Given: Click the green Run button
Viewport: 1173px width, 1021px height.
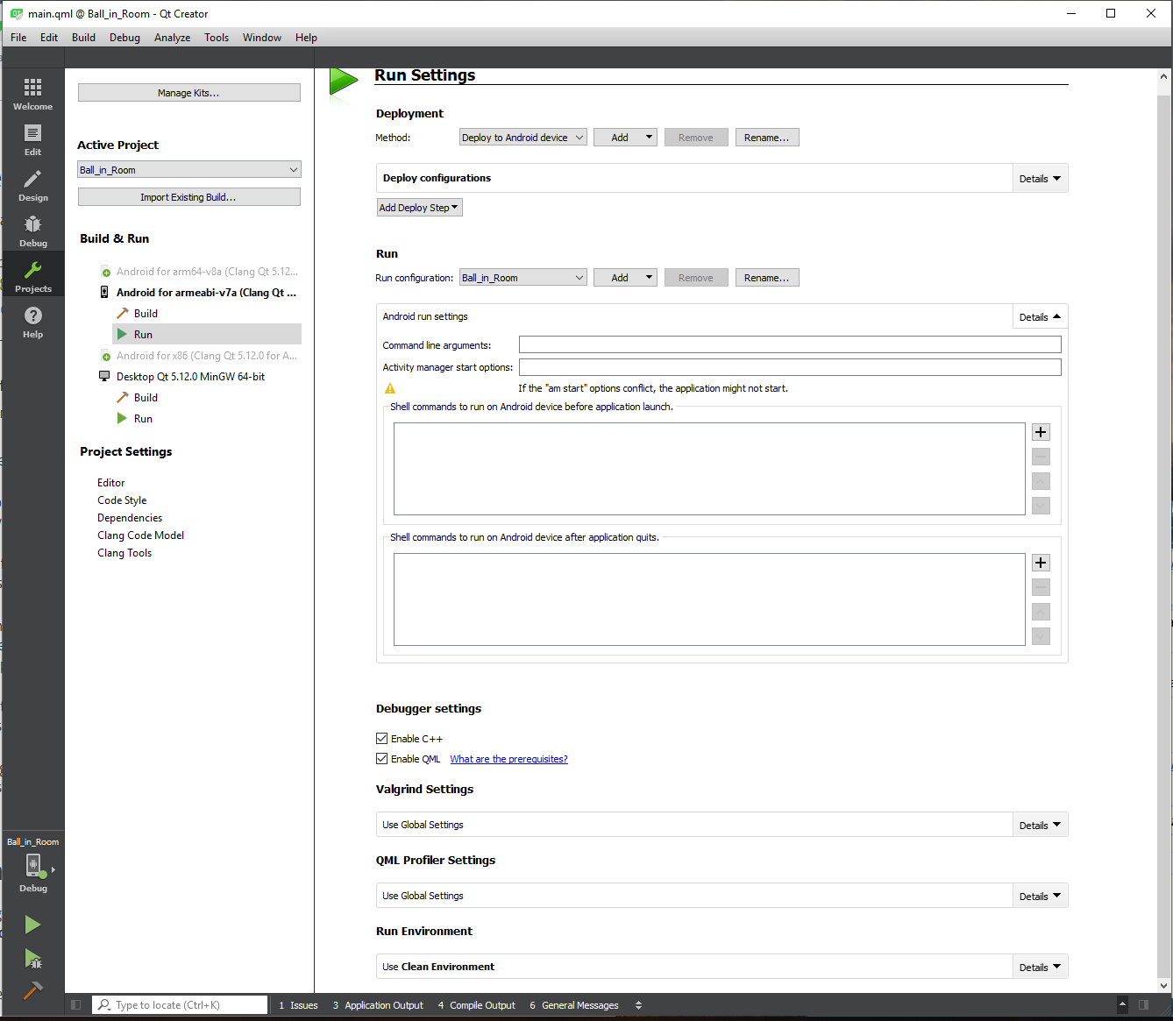Looking at the screenshot, I should [x=32, y=925].
